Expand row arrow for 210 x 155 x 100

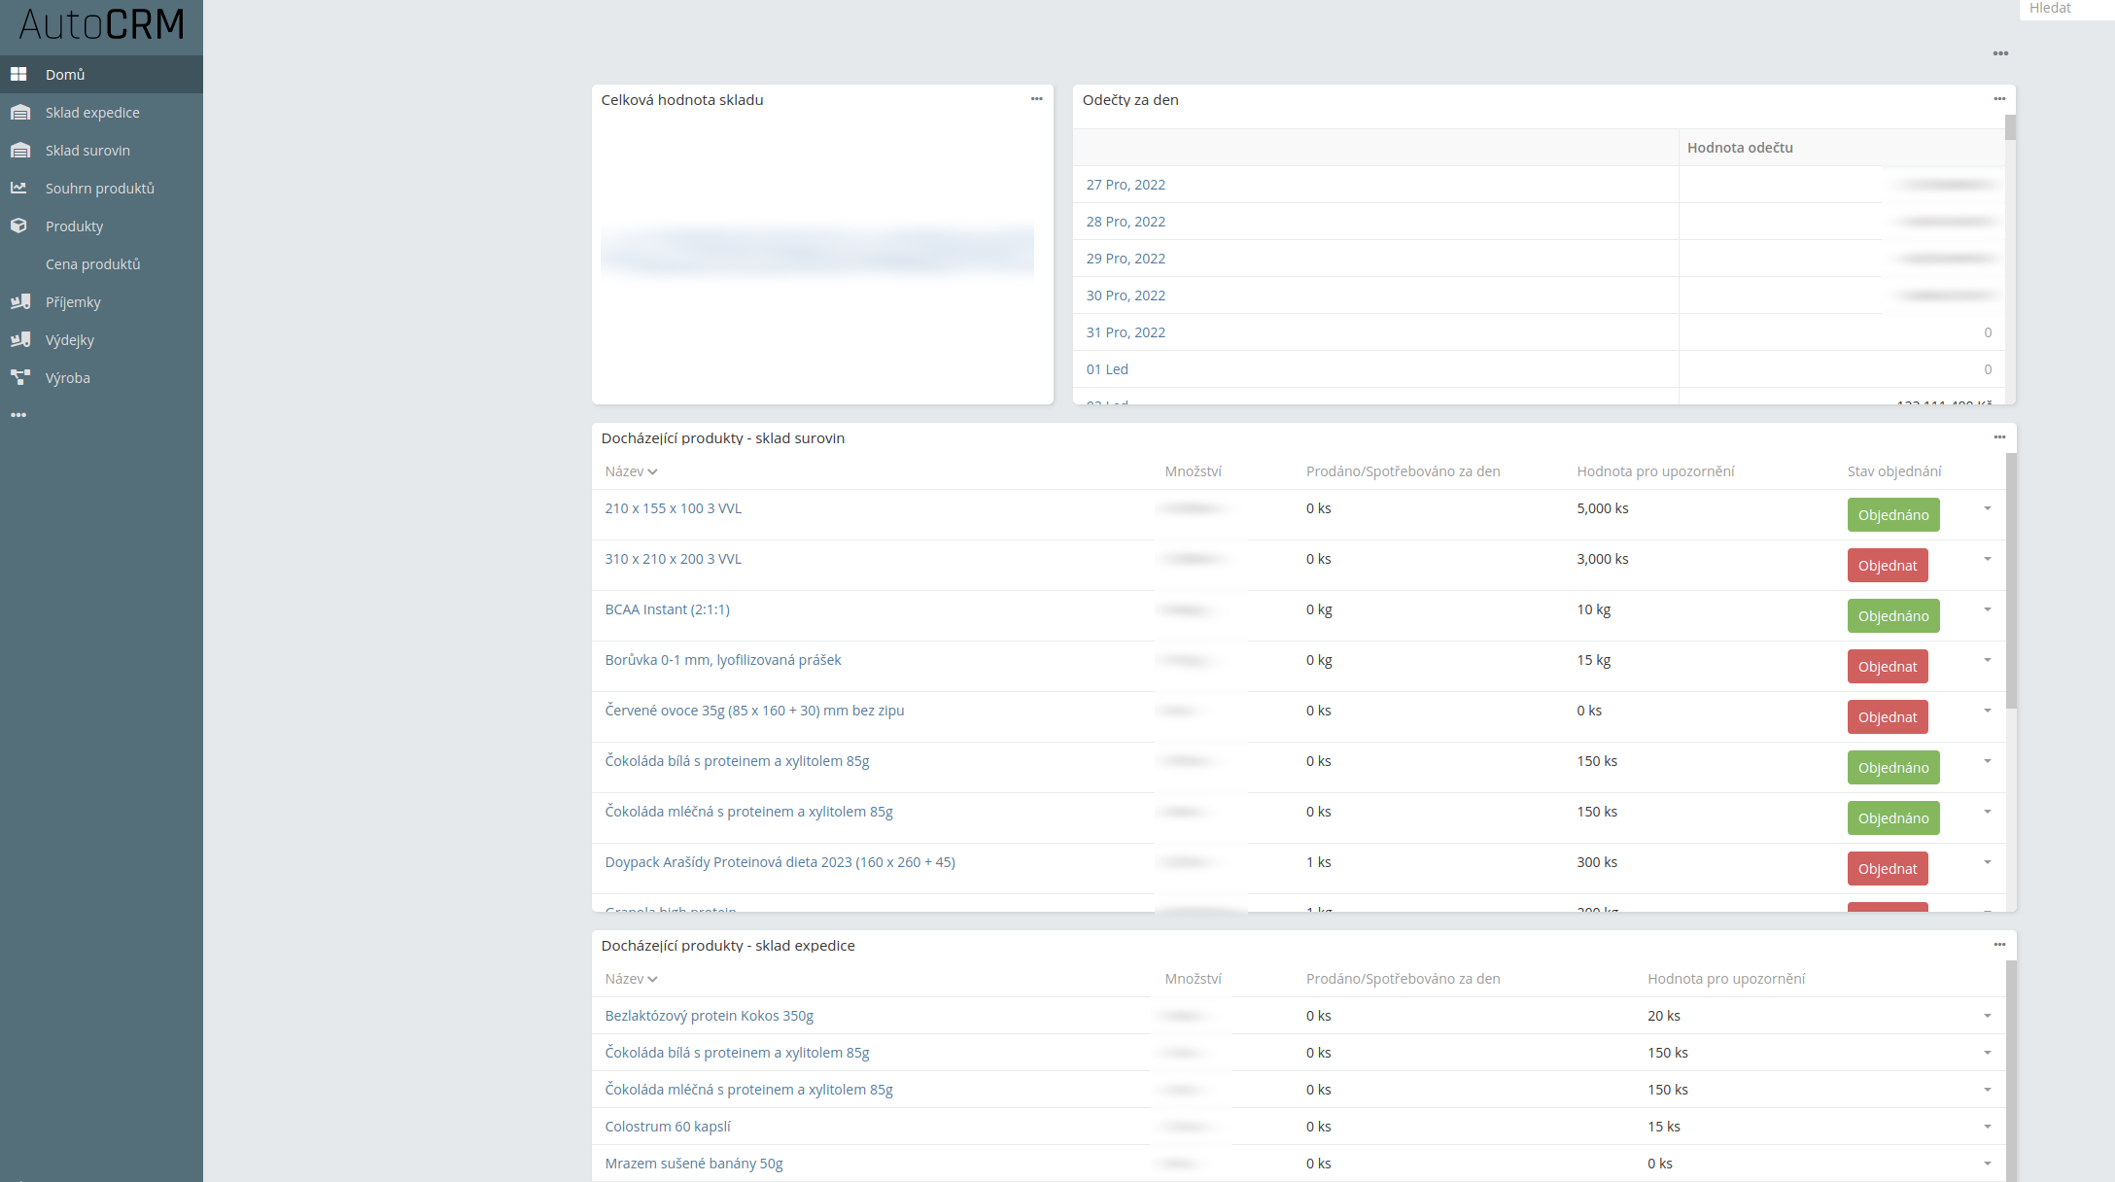click(1987, 508)
